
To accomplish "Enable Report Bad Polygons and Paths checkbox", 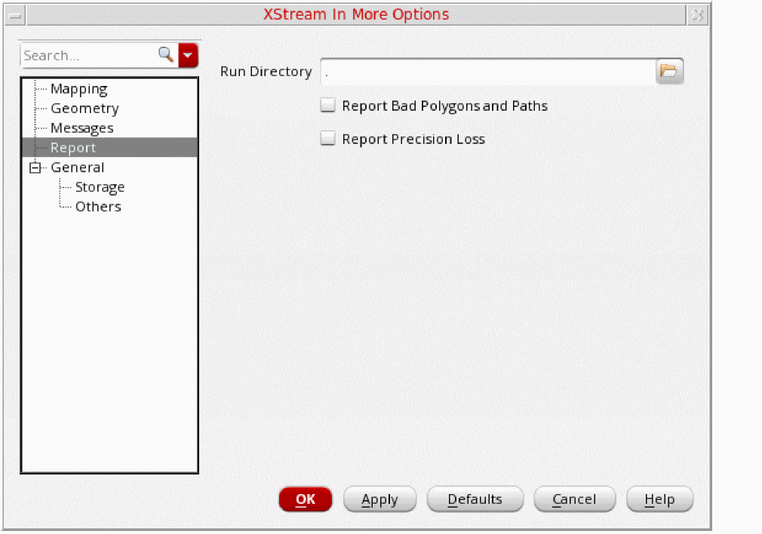I will [x=328, y=105].
